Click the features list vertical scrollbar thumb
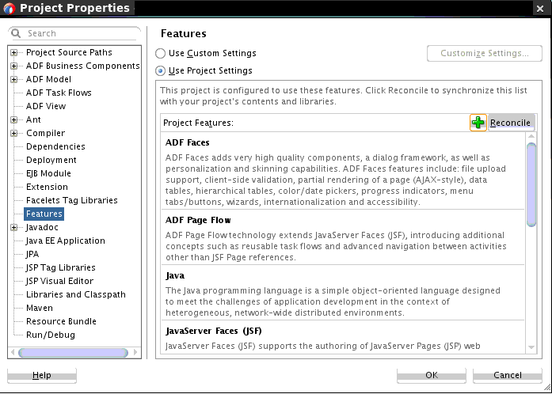 click(x=531, y=184)
